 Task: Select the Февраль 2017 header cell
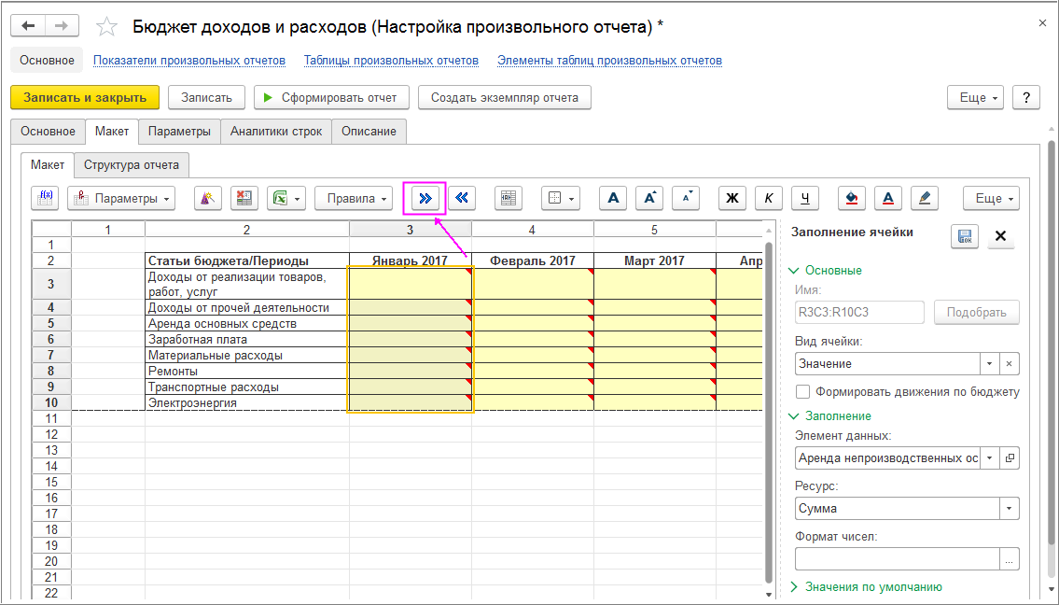[532, 260]
